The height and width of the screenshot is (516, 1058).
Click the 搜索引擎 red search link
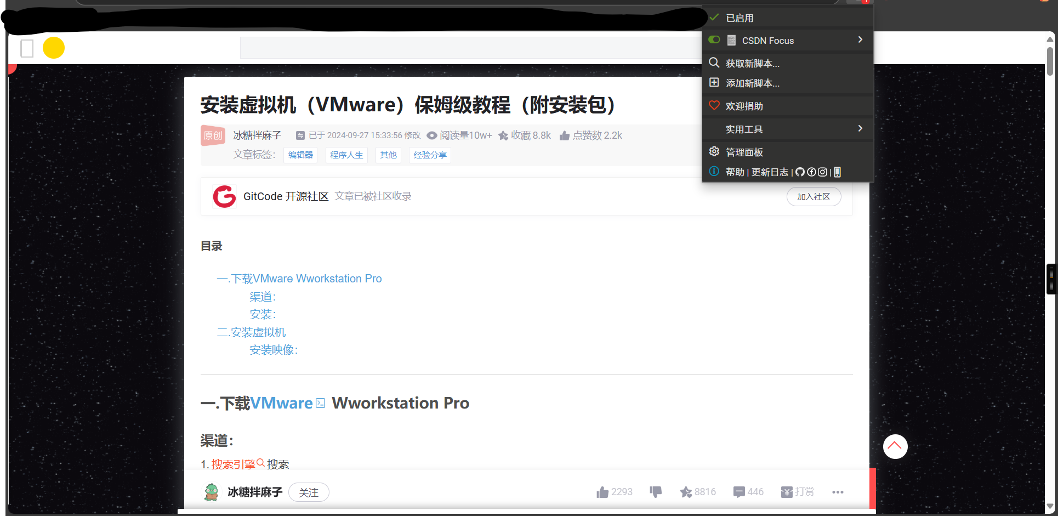click(234, 464)
